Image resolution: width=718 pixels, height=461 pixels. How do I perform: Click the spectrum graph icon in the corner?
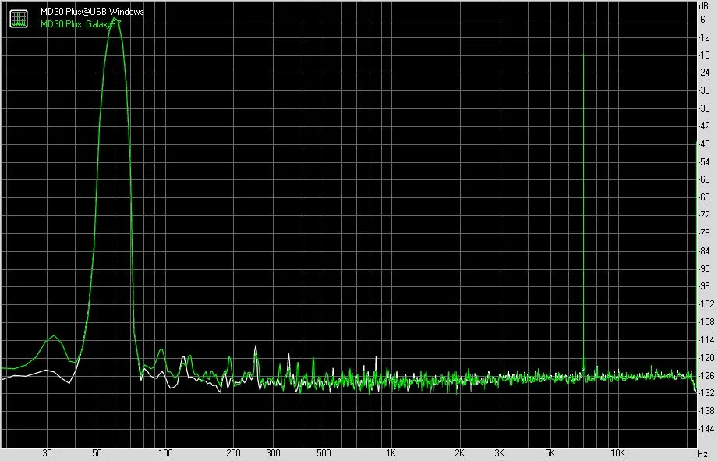[19, 18]
